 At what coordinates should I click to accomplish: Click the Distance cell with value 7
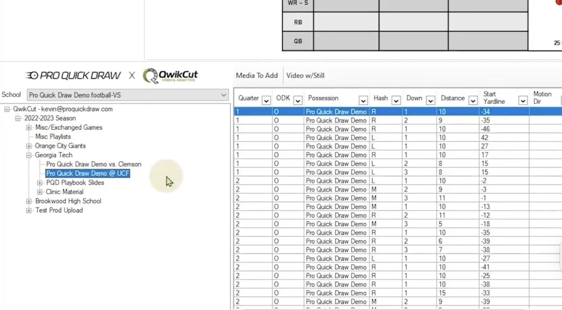point(458,250)
